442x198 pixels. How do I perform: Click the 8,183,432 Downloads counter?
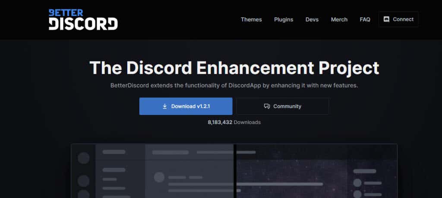click(x=234, y=122)
